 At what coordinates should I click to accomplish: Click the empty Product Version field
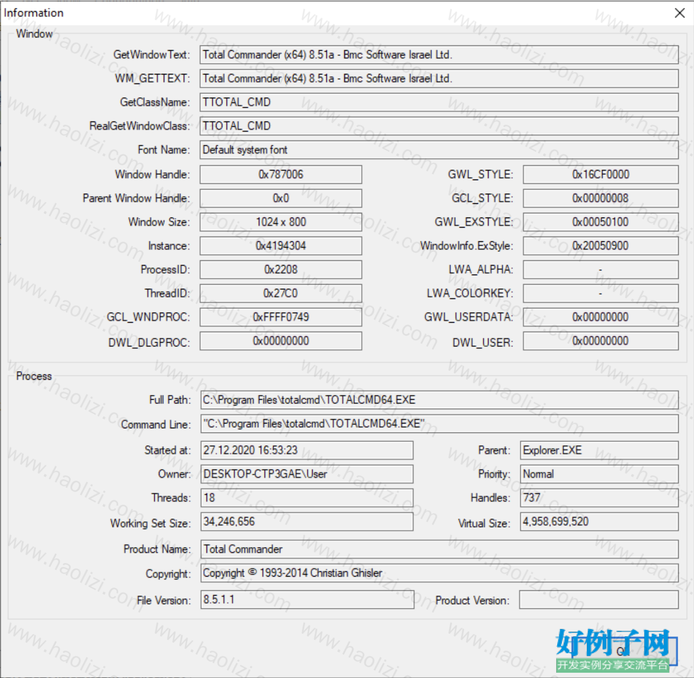pyautogui.click(x=599, y=600)
